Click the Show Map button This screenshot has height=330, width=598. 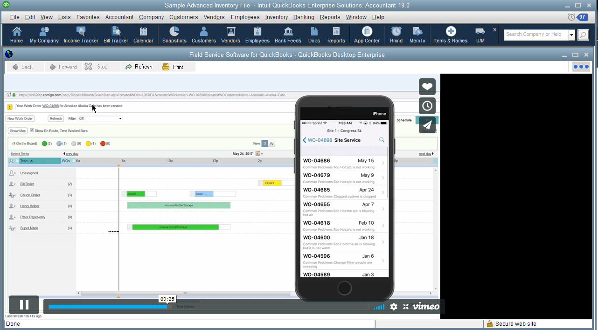click(18, 131)
